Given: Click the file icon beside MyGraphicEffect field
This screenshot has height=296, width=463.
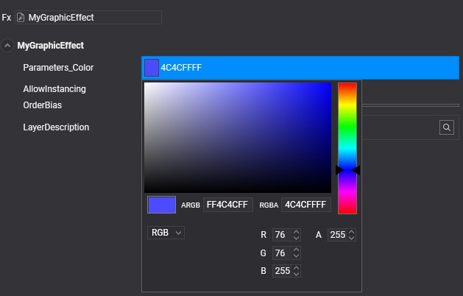Looking at the screenshot, I should click(x=21, y=17).
